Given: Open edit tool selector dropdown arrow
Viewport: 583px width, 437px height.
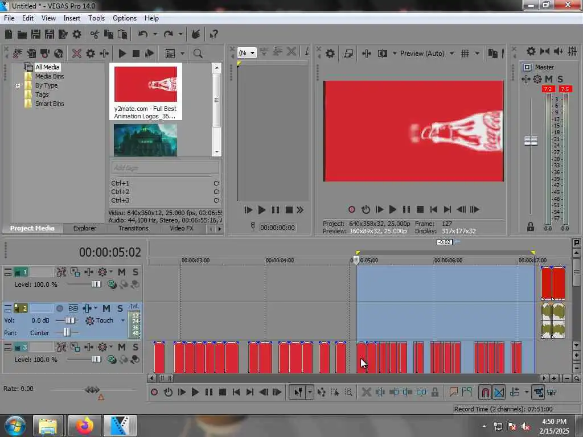Looking at the screenshot, I should pyautogui.click(x=309, y=392).
